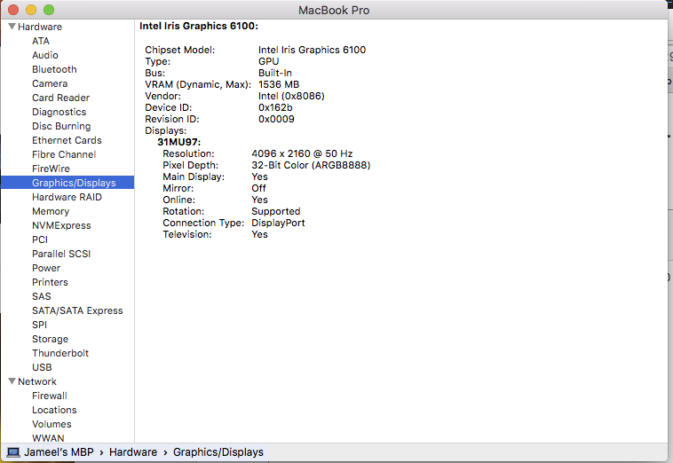Click Graphics/Displays in the path bar
The width and height of the screenshot is (673, 463).
(218, 452)
